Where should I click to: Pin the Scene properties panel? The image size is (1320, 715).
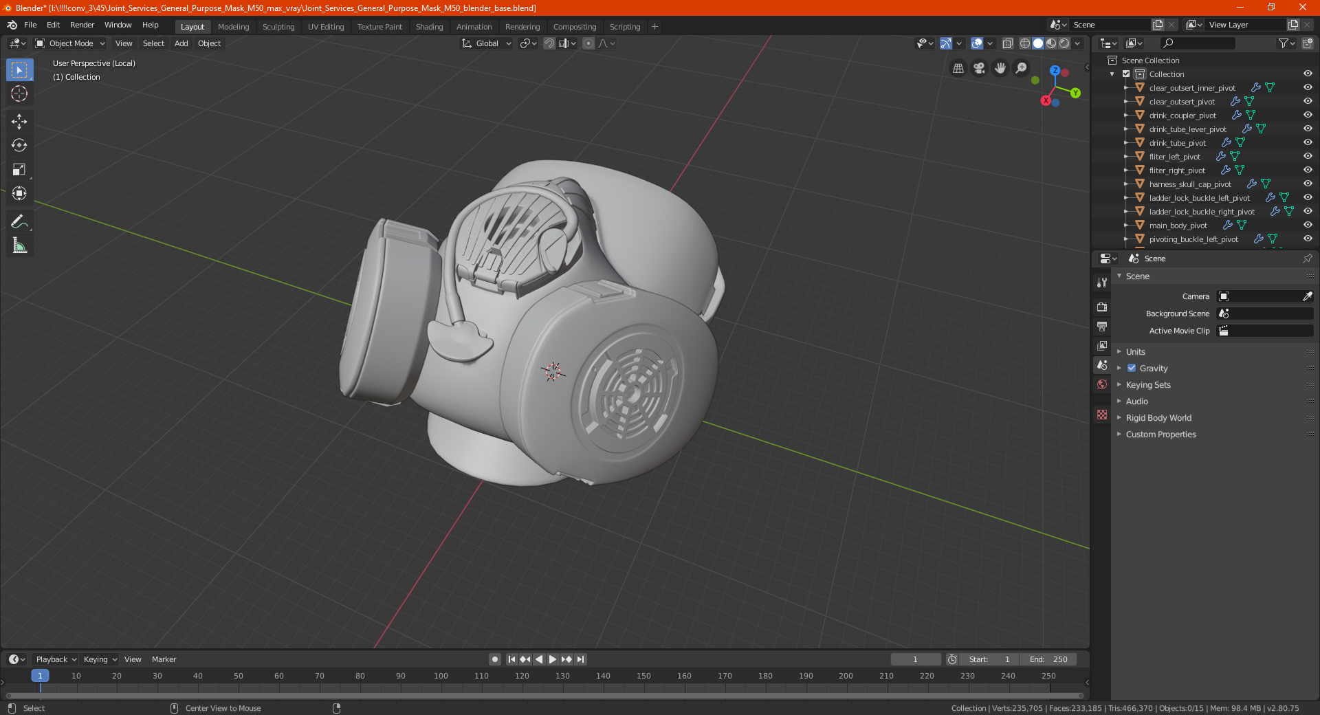[x=1307, y=258]
